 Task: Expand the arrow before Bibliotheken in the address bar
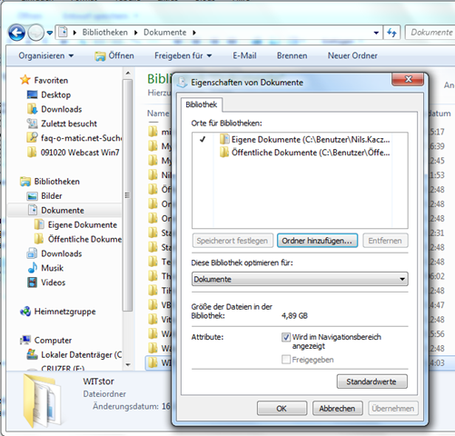[74, 33]
